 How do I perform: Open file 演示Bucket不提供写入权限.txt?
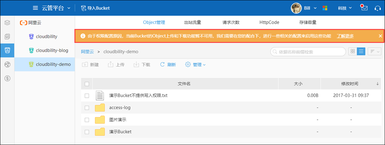pos(138,95)
